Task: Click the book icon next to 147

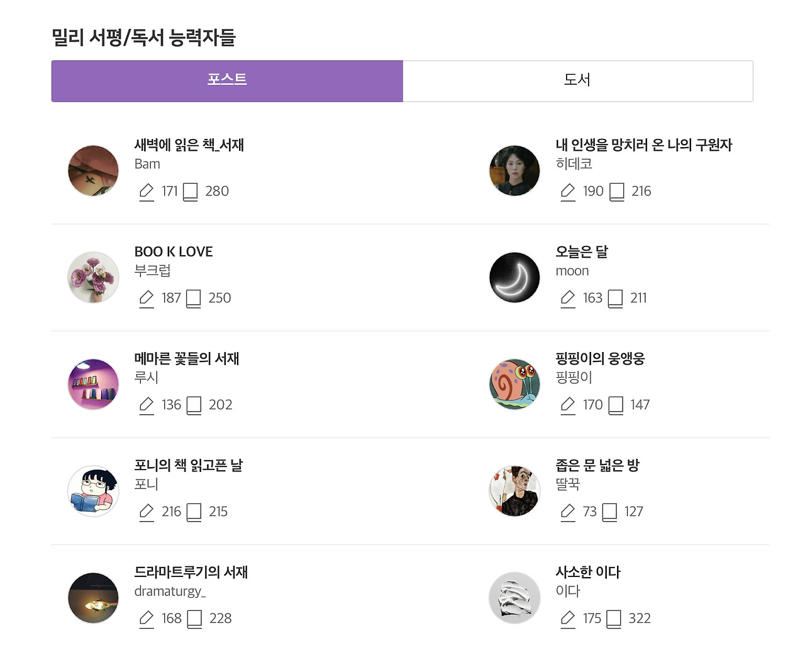Action: coord(616,405)
